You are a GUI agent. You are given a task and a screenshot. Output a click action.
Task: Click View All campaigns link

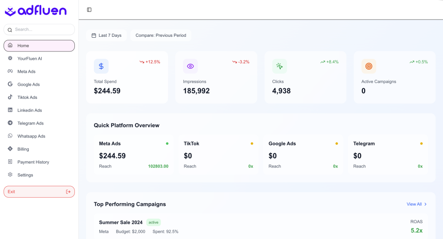[x=416, y=204]
